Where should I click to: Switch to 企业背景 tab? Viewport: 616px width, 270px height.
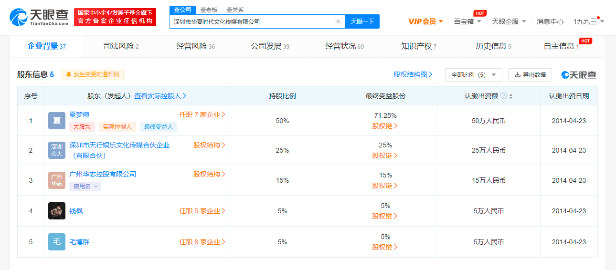(46, 46)
